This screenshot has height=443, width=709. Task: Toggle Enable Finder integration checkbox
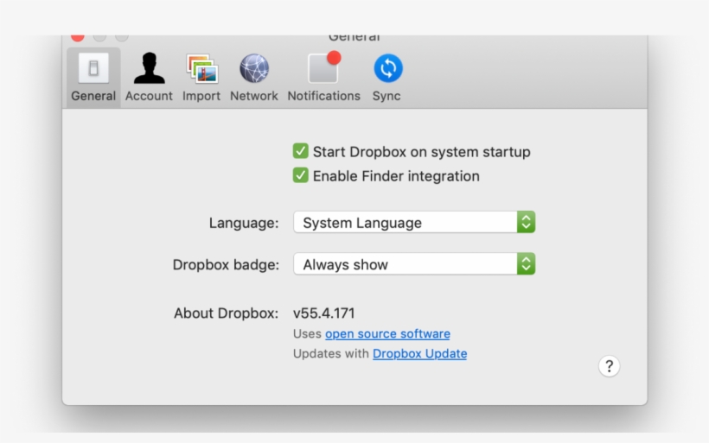tap(301, 175)
